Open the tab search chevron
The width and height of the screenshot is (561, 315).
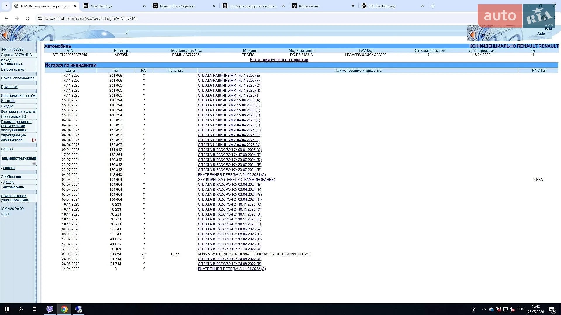click(6, 6)
